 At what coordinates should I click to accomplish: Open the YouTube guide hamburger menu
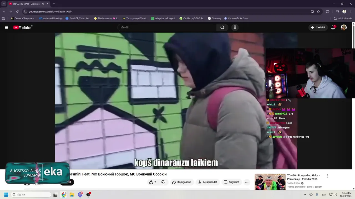click(x=7, y=27)
